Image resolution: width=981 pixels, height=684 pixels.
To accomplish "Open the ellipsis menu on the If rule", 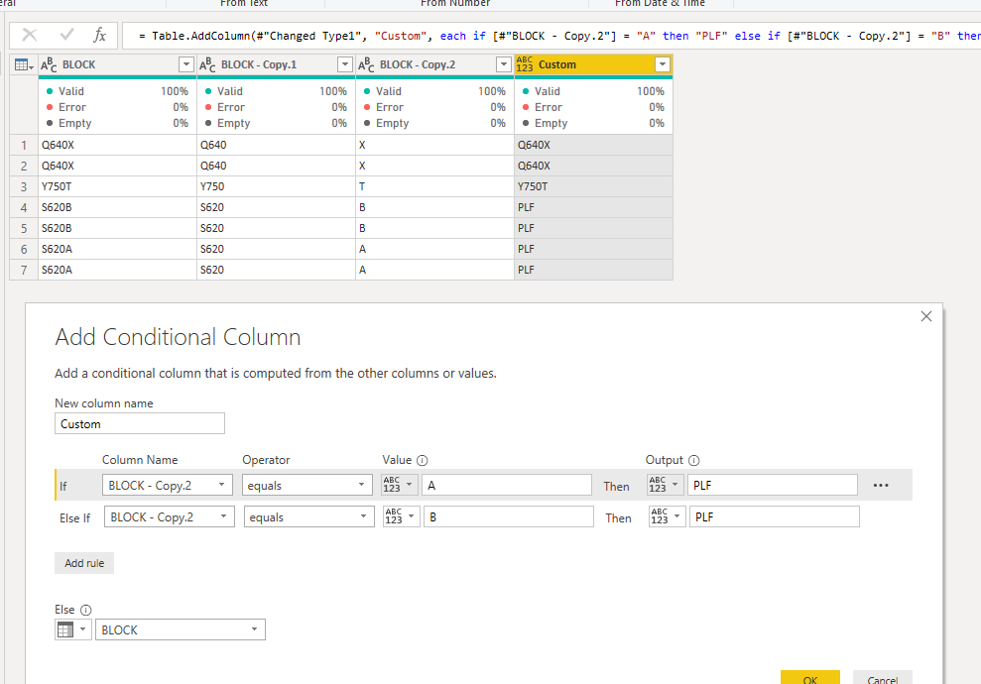I will click(x=881, y=485).
